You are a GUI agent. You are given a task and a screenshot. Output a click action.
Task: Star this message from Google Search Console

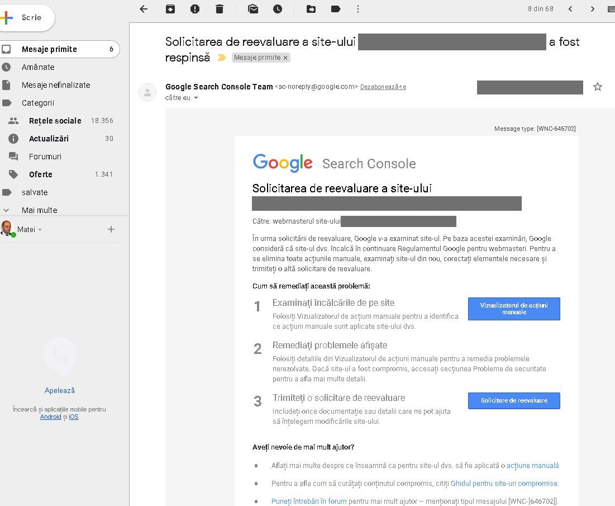598,87
